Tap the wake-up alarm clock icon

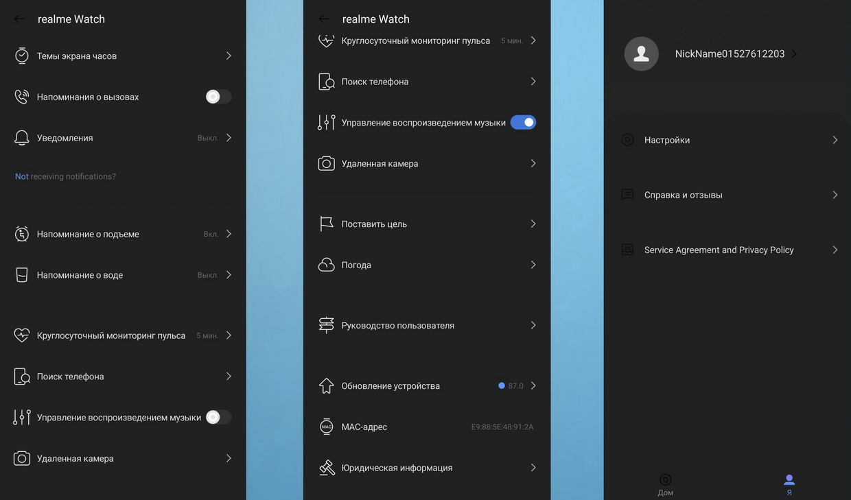tap(22, 234)
